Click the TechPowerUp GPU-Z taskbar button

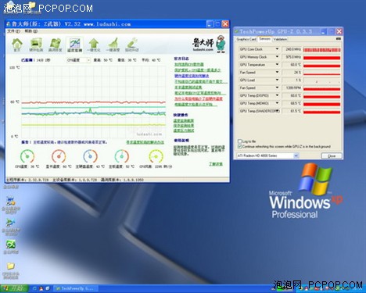coord(77,288)
